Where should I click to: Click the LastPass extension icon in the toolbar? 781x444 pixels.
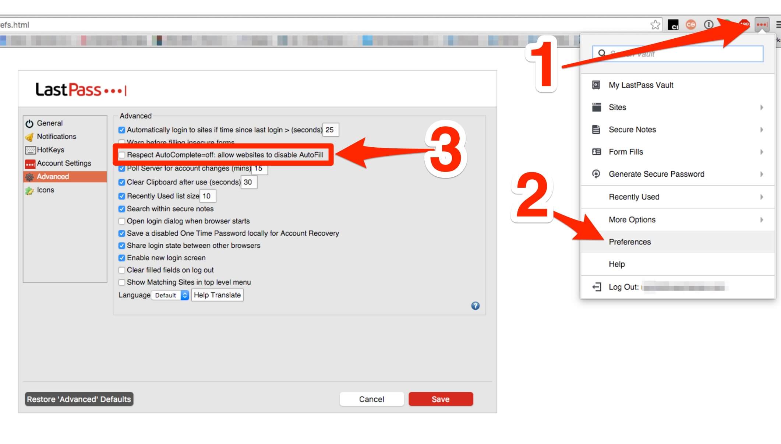pyautogui.click(x=761, y=25)
